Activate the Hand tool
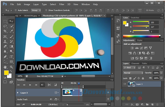 coord(5,67)
